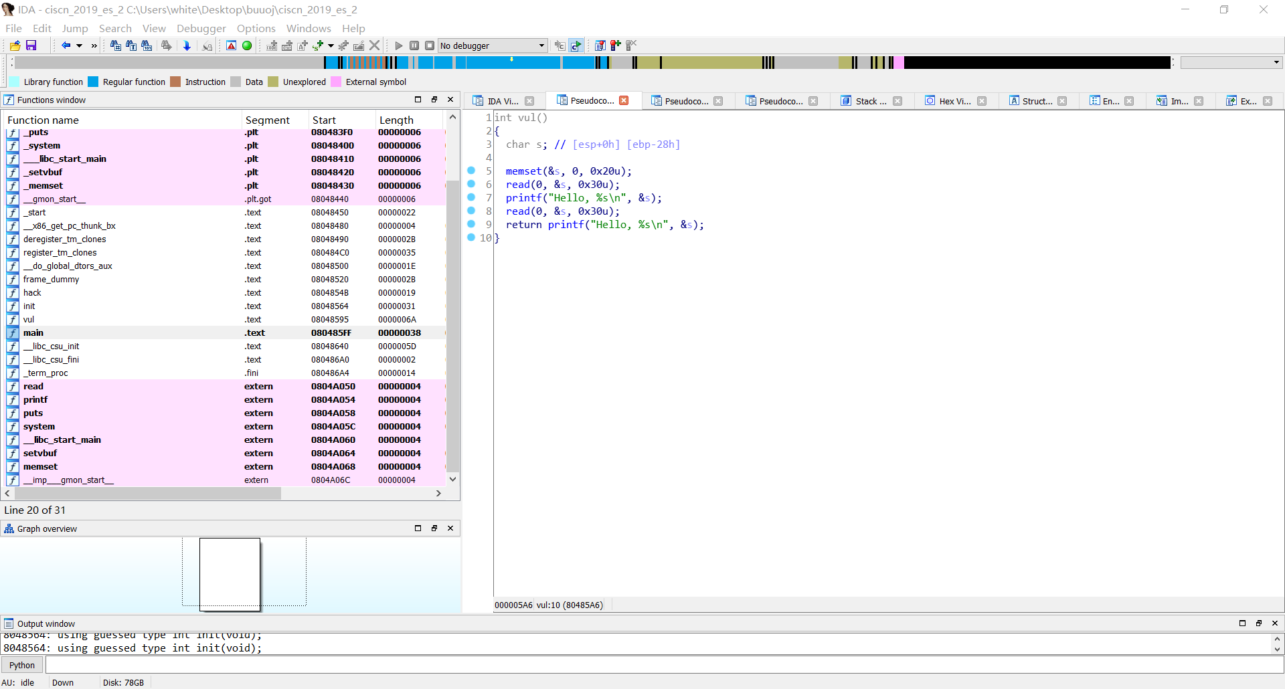Click the undefine X toolbar icon
The height and width of the screenshot is (689, 1285).
tap(374, 45)
